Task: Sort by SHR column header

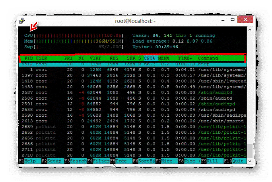Action: click(x=131, y=58)
